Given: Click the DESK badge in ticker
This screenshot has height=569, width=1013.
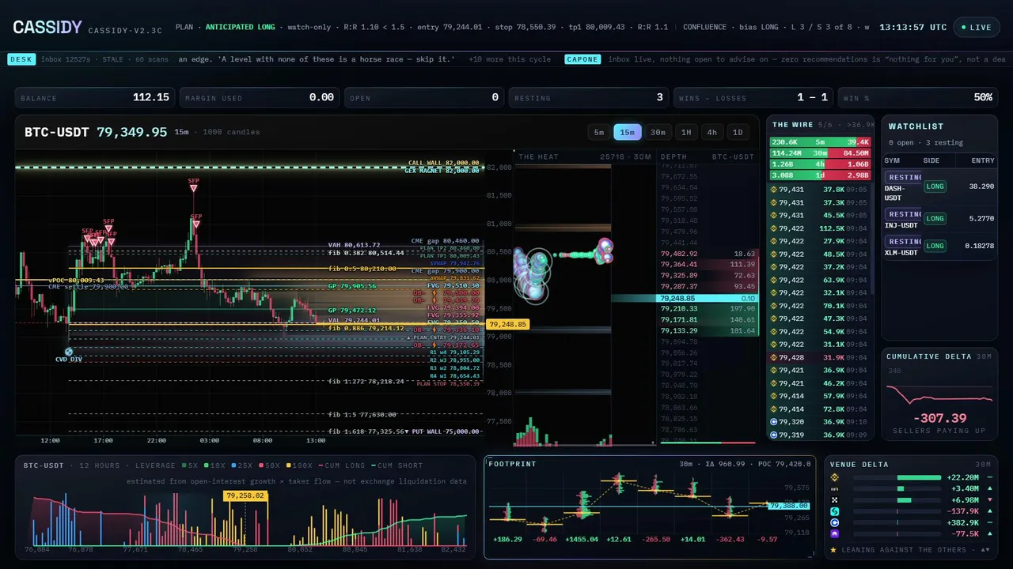Looking at the screenshot, I should click(21, 59).
